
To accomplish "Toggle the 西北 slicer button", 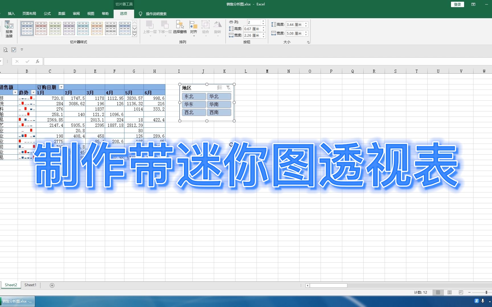I will coord(194,112).
